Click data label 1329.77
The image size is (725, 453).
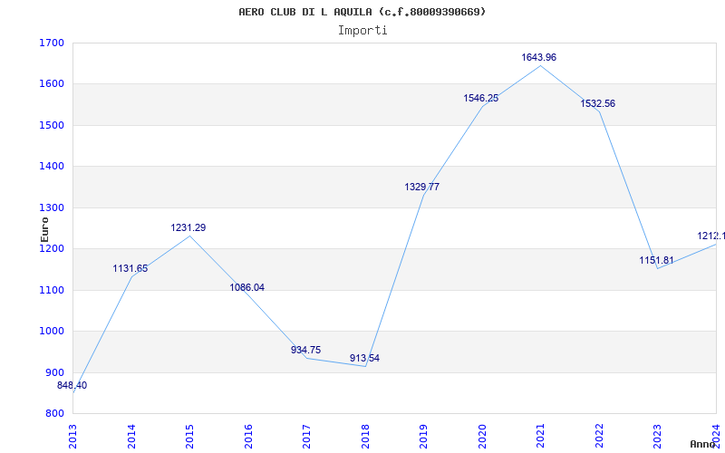[x=422, y=188]
